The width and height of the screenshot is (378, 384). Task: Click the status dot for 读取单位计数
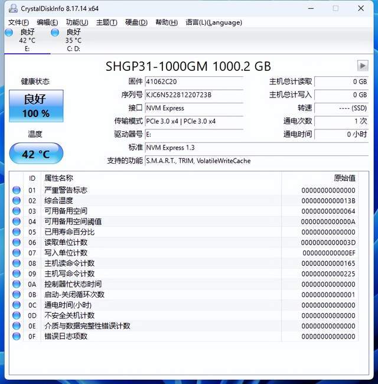[x=17, y=242]
